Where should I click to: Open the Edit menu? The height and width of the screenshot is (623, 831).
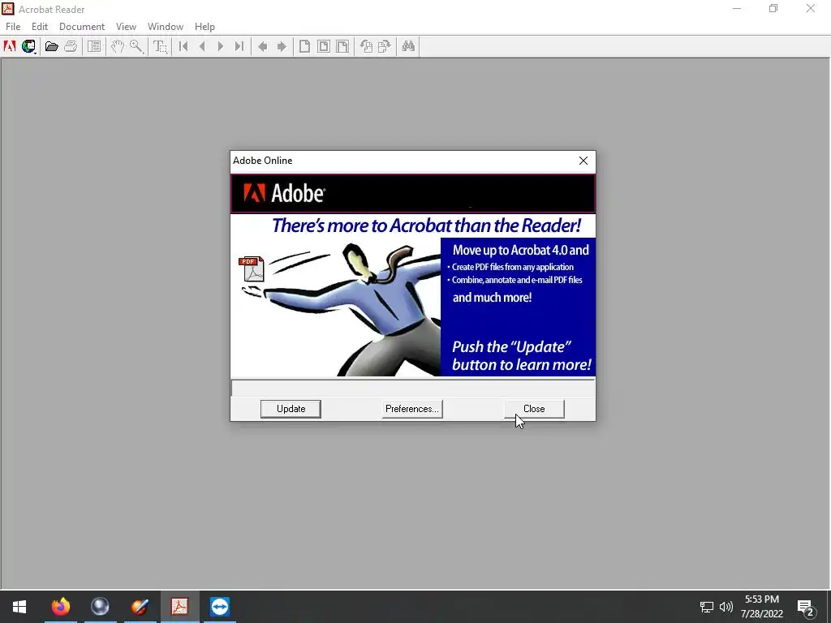40,27
